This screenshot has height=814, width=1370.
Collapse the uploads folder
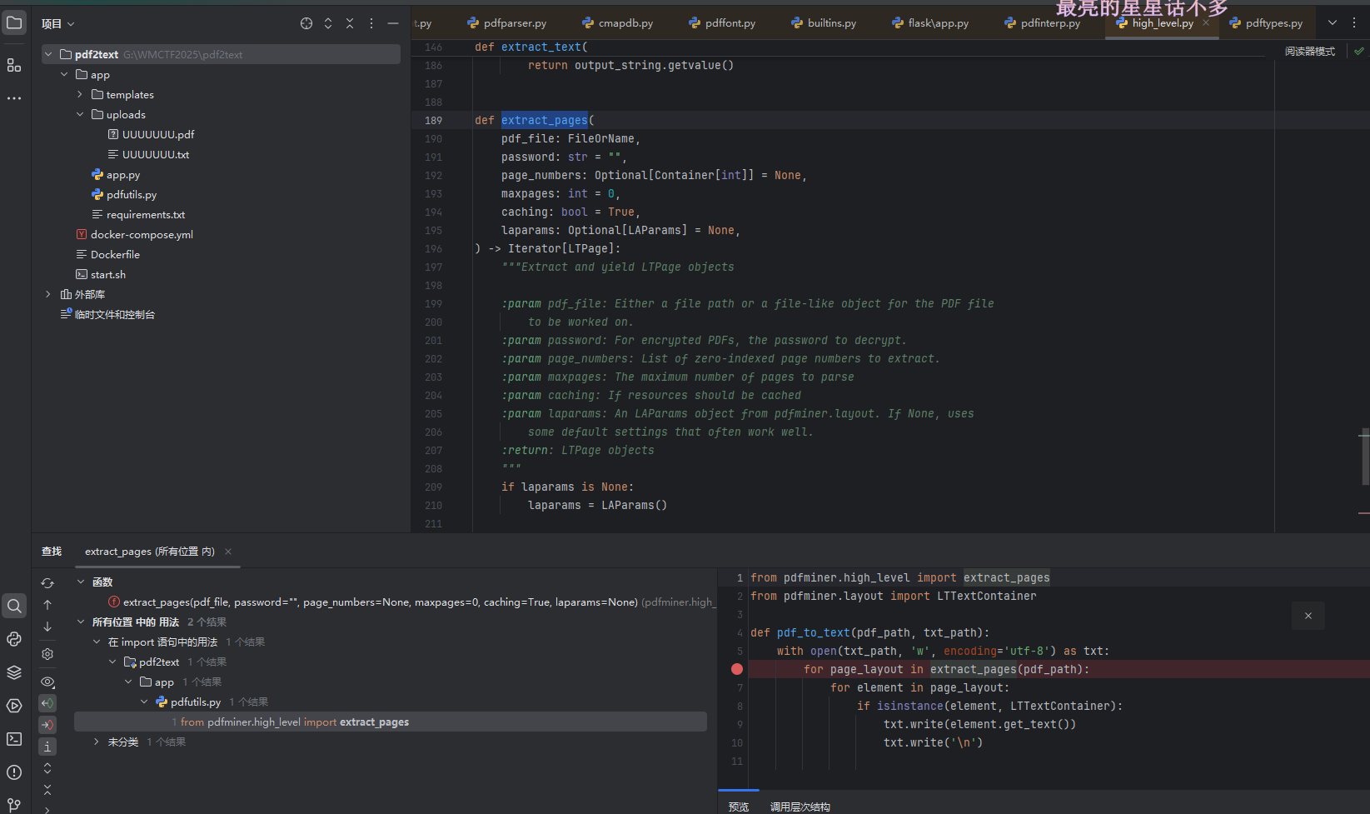pyautogui.click(x=80, y=114)
